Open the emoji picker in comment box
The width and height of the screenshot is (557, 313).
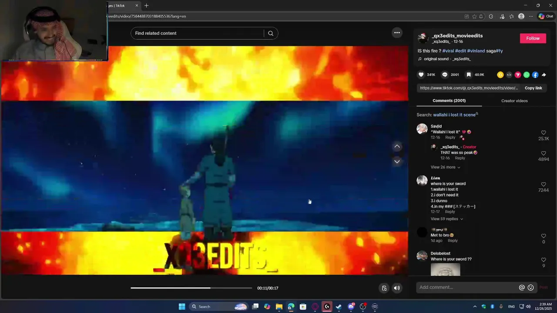(530, 287)
